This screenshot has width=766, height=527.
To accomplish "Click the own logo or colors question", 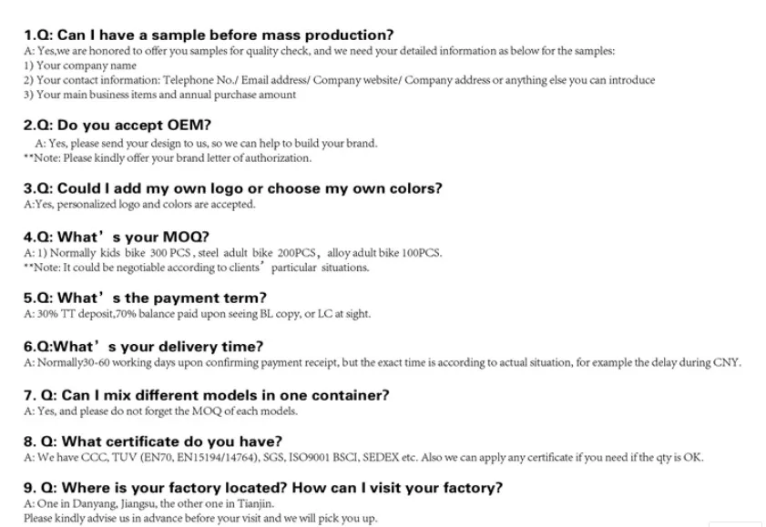I will pyautogui.click(x=233, y=188).
